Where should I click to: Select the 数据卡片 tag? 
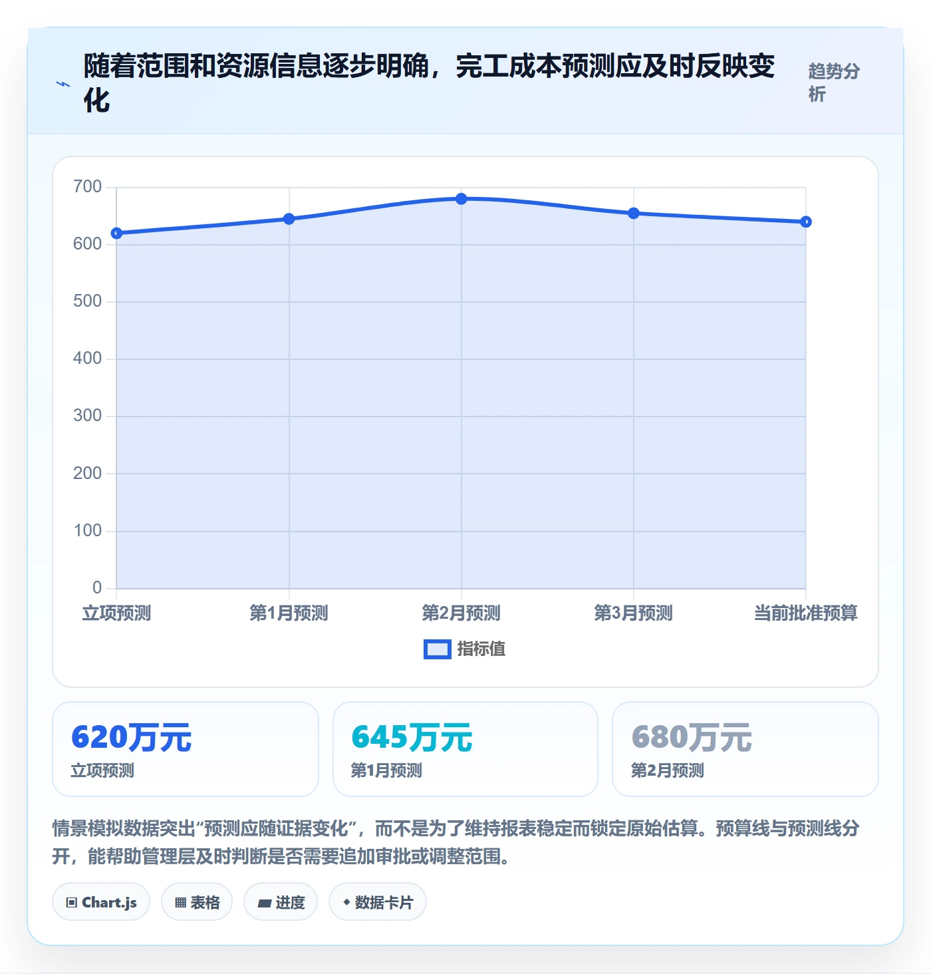click(x=378, y=902)
